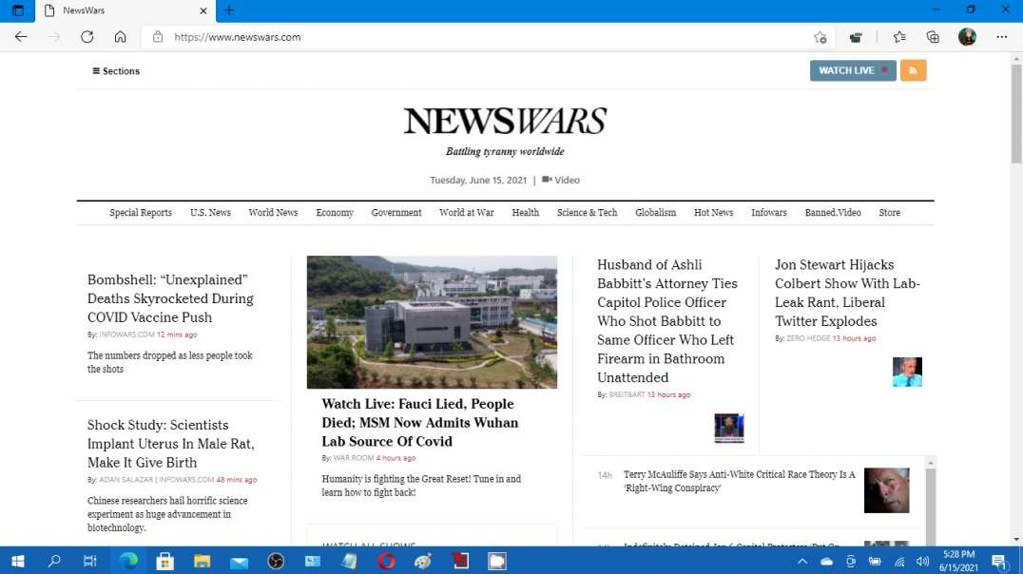Click the address bar URL
The image size is (1023, 574).
pos(238,37)
